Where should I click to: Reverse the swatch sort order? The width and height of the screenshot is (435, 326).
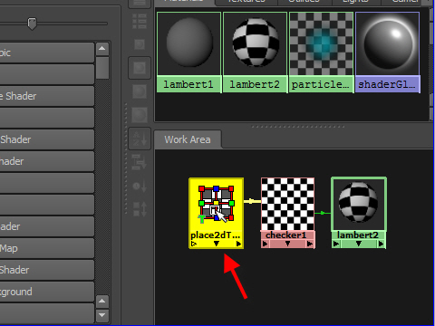[140, 209]
